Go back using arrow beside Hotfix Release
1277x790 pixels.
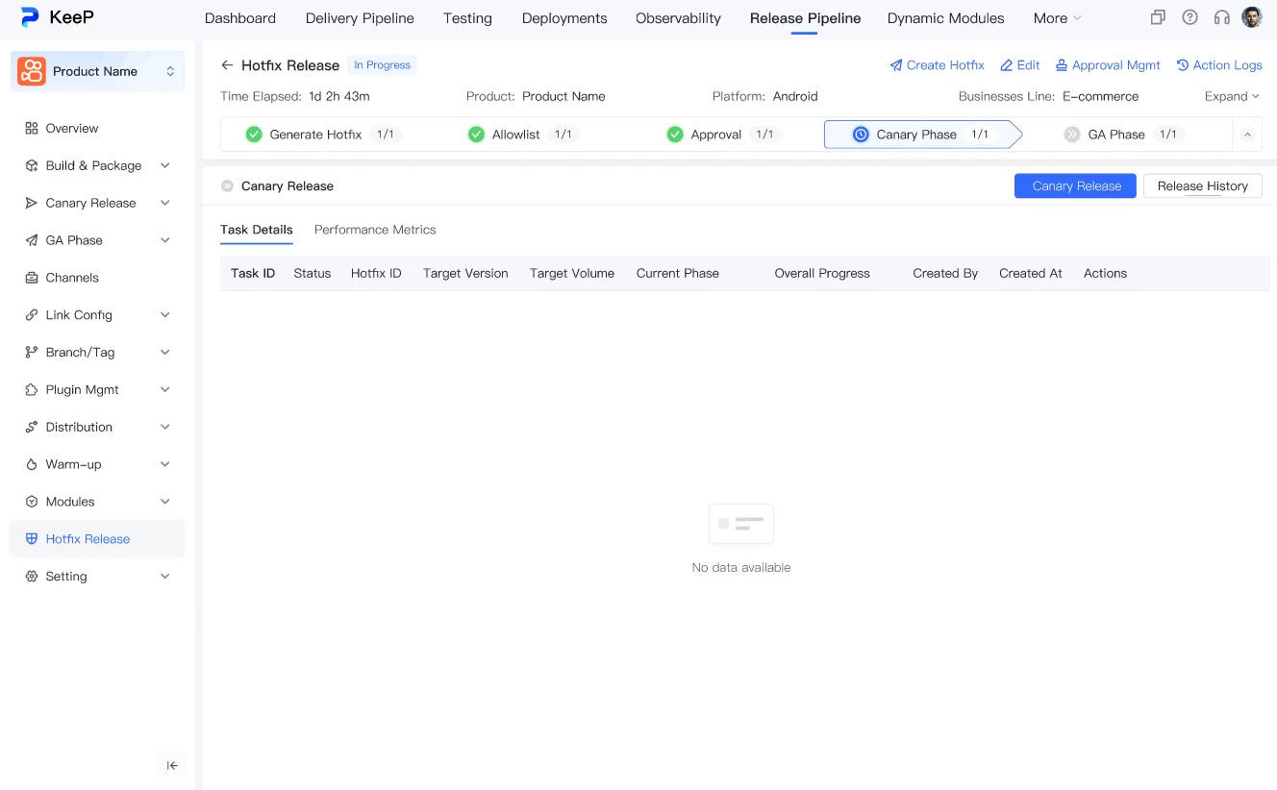tap(227, 65)
